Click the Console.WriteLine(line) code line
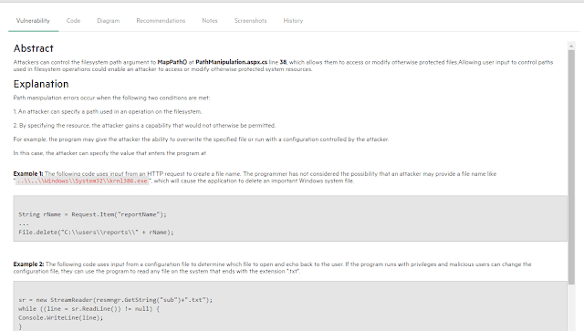The height and width of the screenshot is (331, 584). (x=61, y=318)
